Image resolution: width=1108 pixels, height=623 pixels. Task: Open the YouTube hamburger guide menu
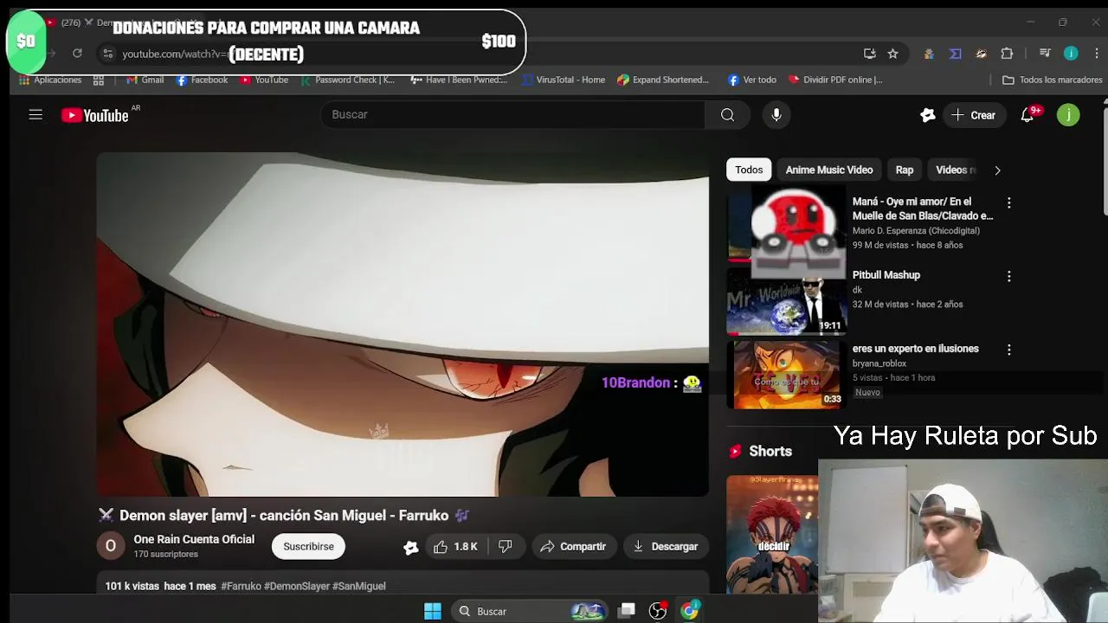[35, 114]
